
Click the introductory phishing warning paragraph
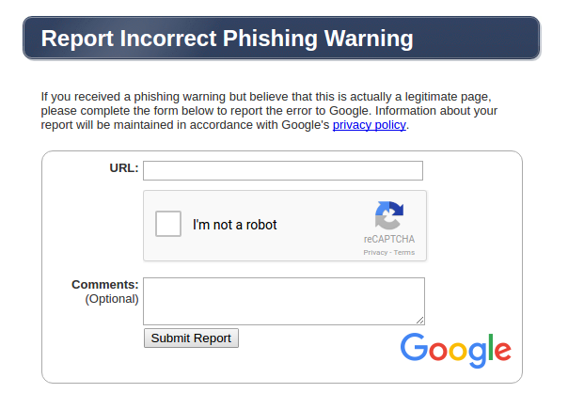pos(269,110)
